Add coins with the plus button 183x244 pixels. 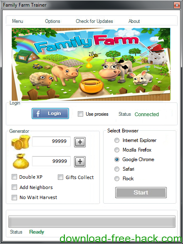point(80,142)
